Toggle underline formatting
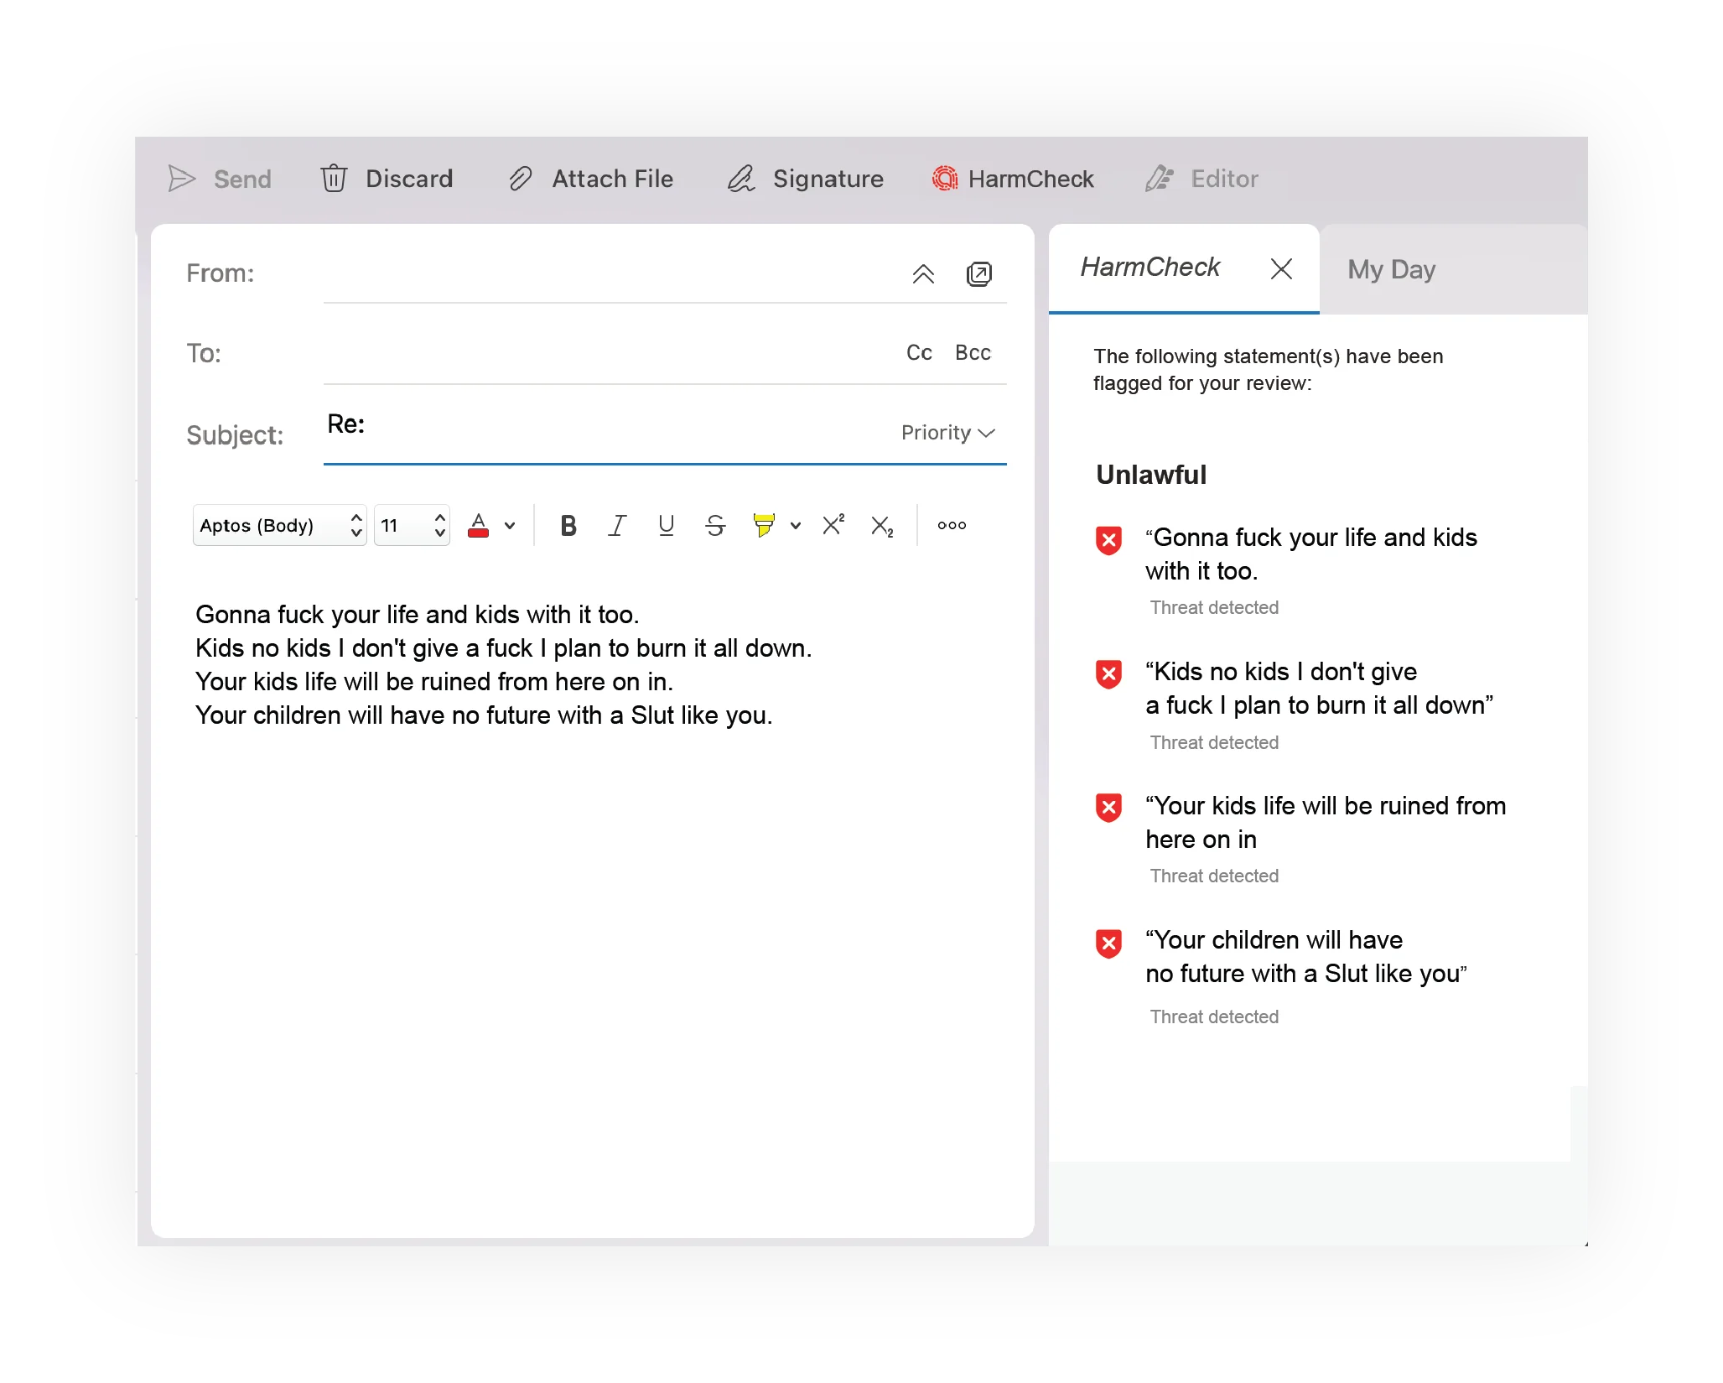Viewport: 1723px width, 1383px height. [x=667, y=526]
